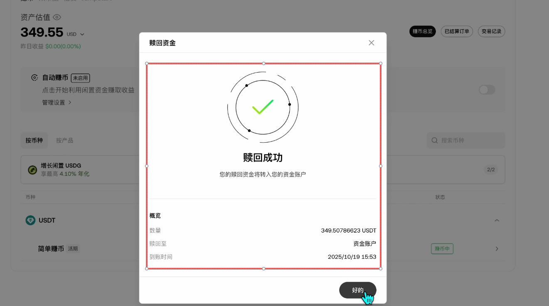Image resolution: width=549 pixels, height=306 pixels.
Task: Click the 好的 confirmation button
Action: tap(357, 290)
